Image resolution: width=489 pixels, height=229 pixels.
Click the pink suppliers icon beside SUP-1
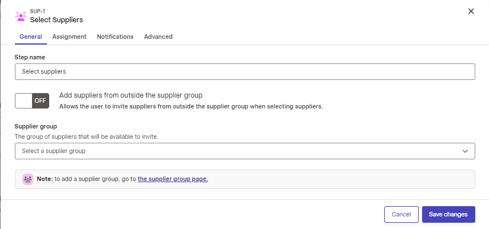21,16
